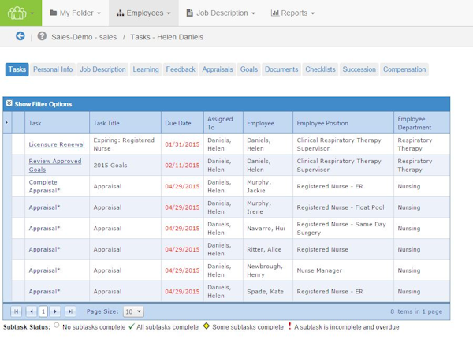Jump to last page of the grid
473x343 pixels.
coord(70,311)
